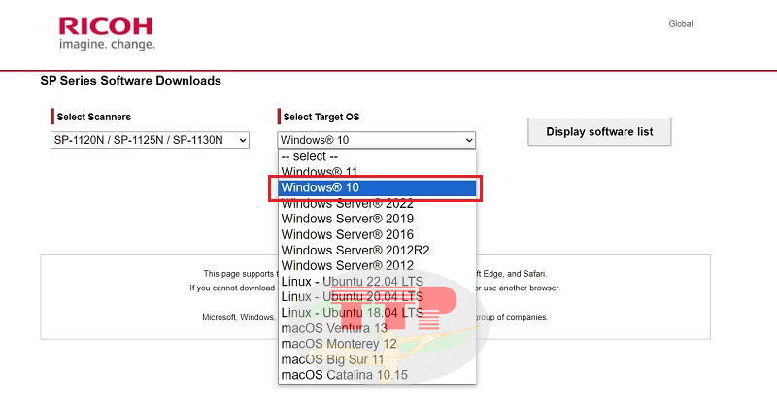The width and height of the screenshot is (777, 406).
Task: Click the Select Scanners label
Action: click(93, 117)
